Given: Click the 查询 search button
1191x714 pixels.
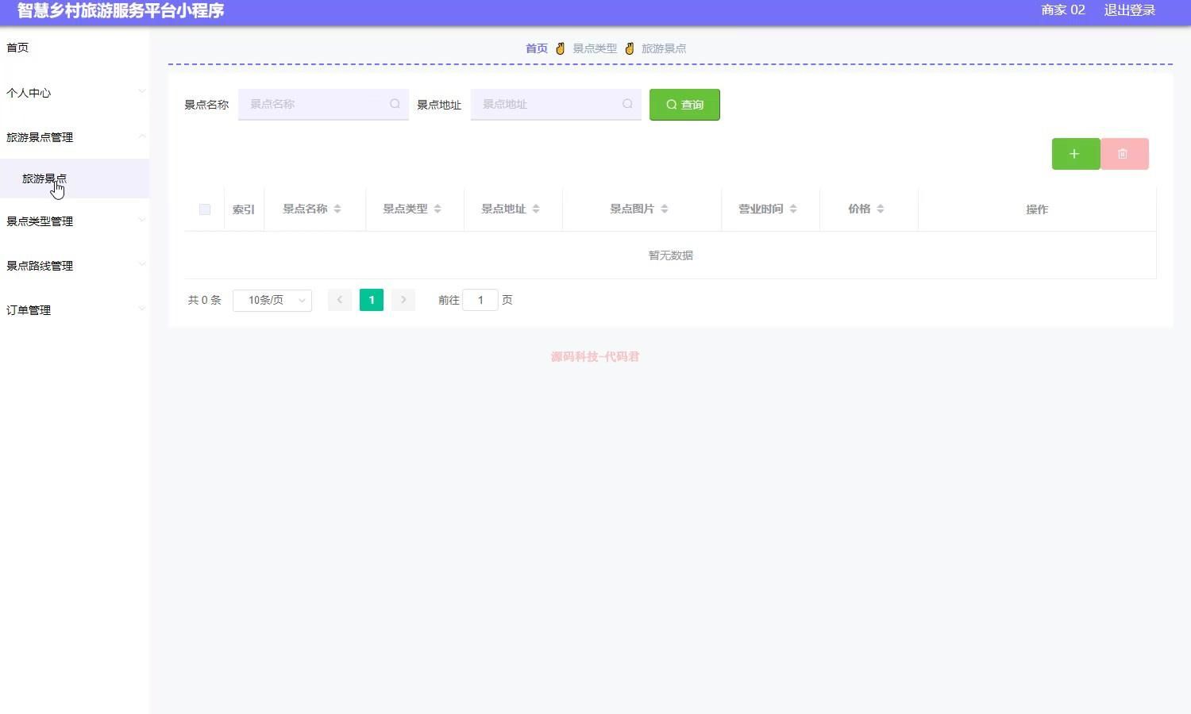Looking at the screenshot, I should click(x=684, y=105).
